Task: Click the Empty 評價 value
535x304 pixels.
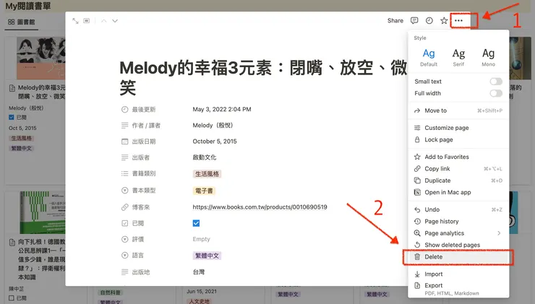Action: click(x=201, y=239)
